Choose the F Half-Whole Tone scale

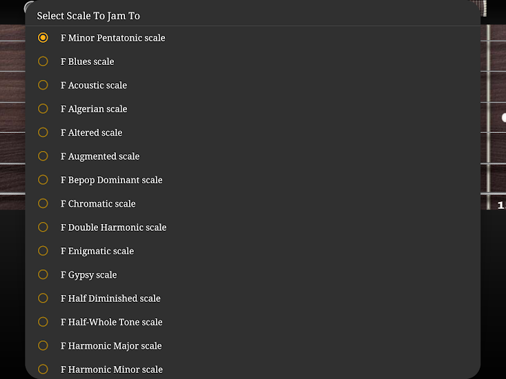point(43,322)
